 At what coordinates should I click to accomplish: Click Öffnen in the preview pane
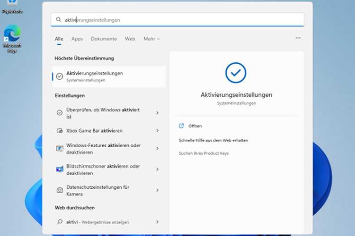(x=195, y=126)
